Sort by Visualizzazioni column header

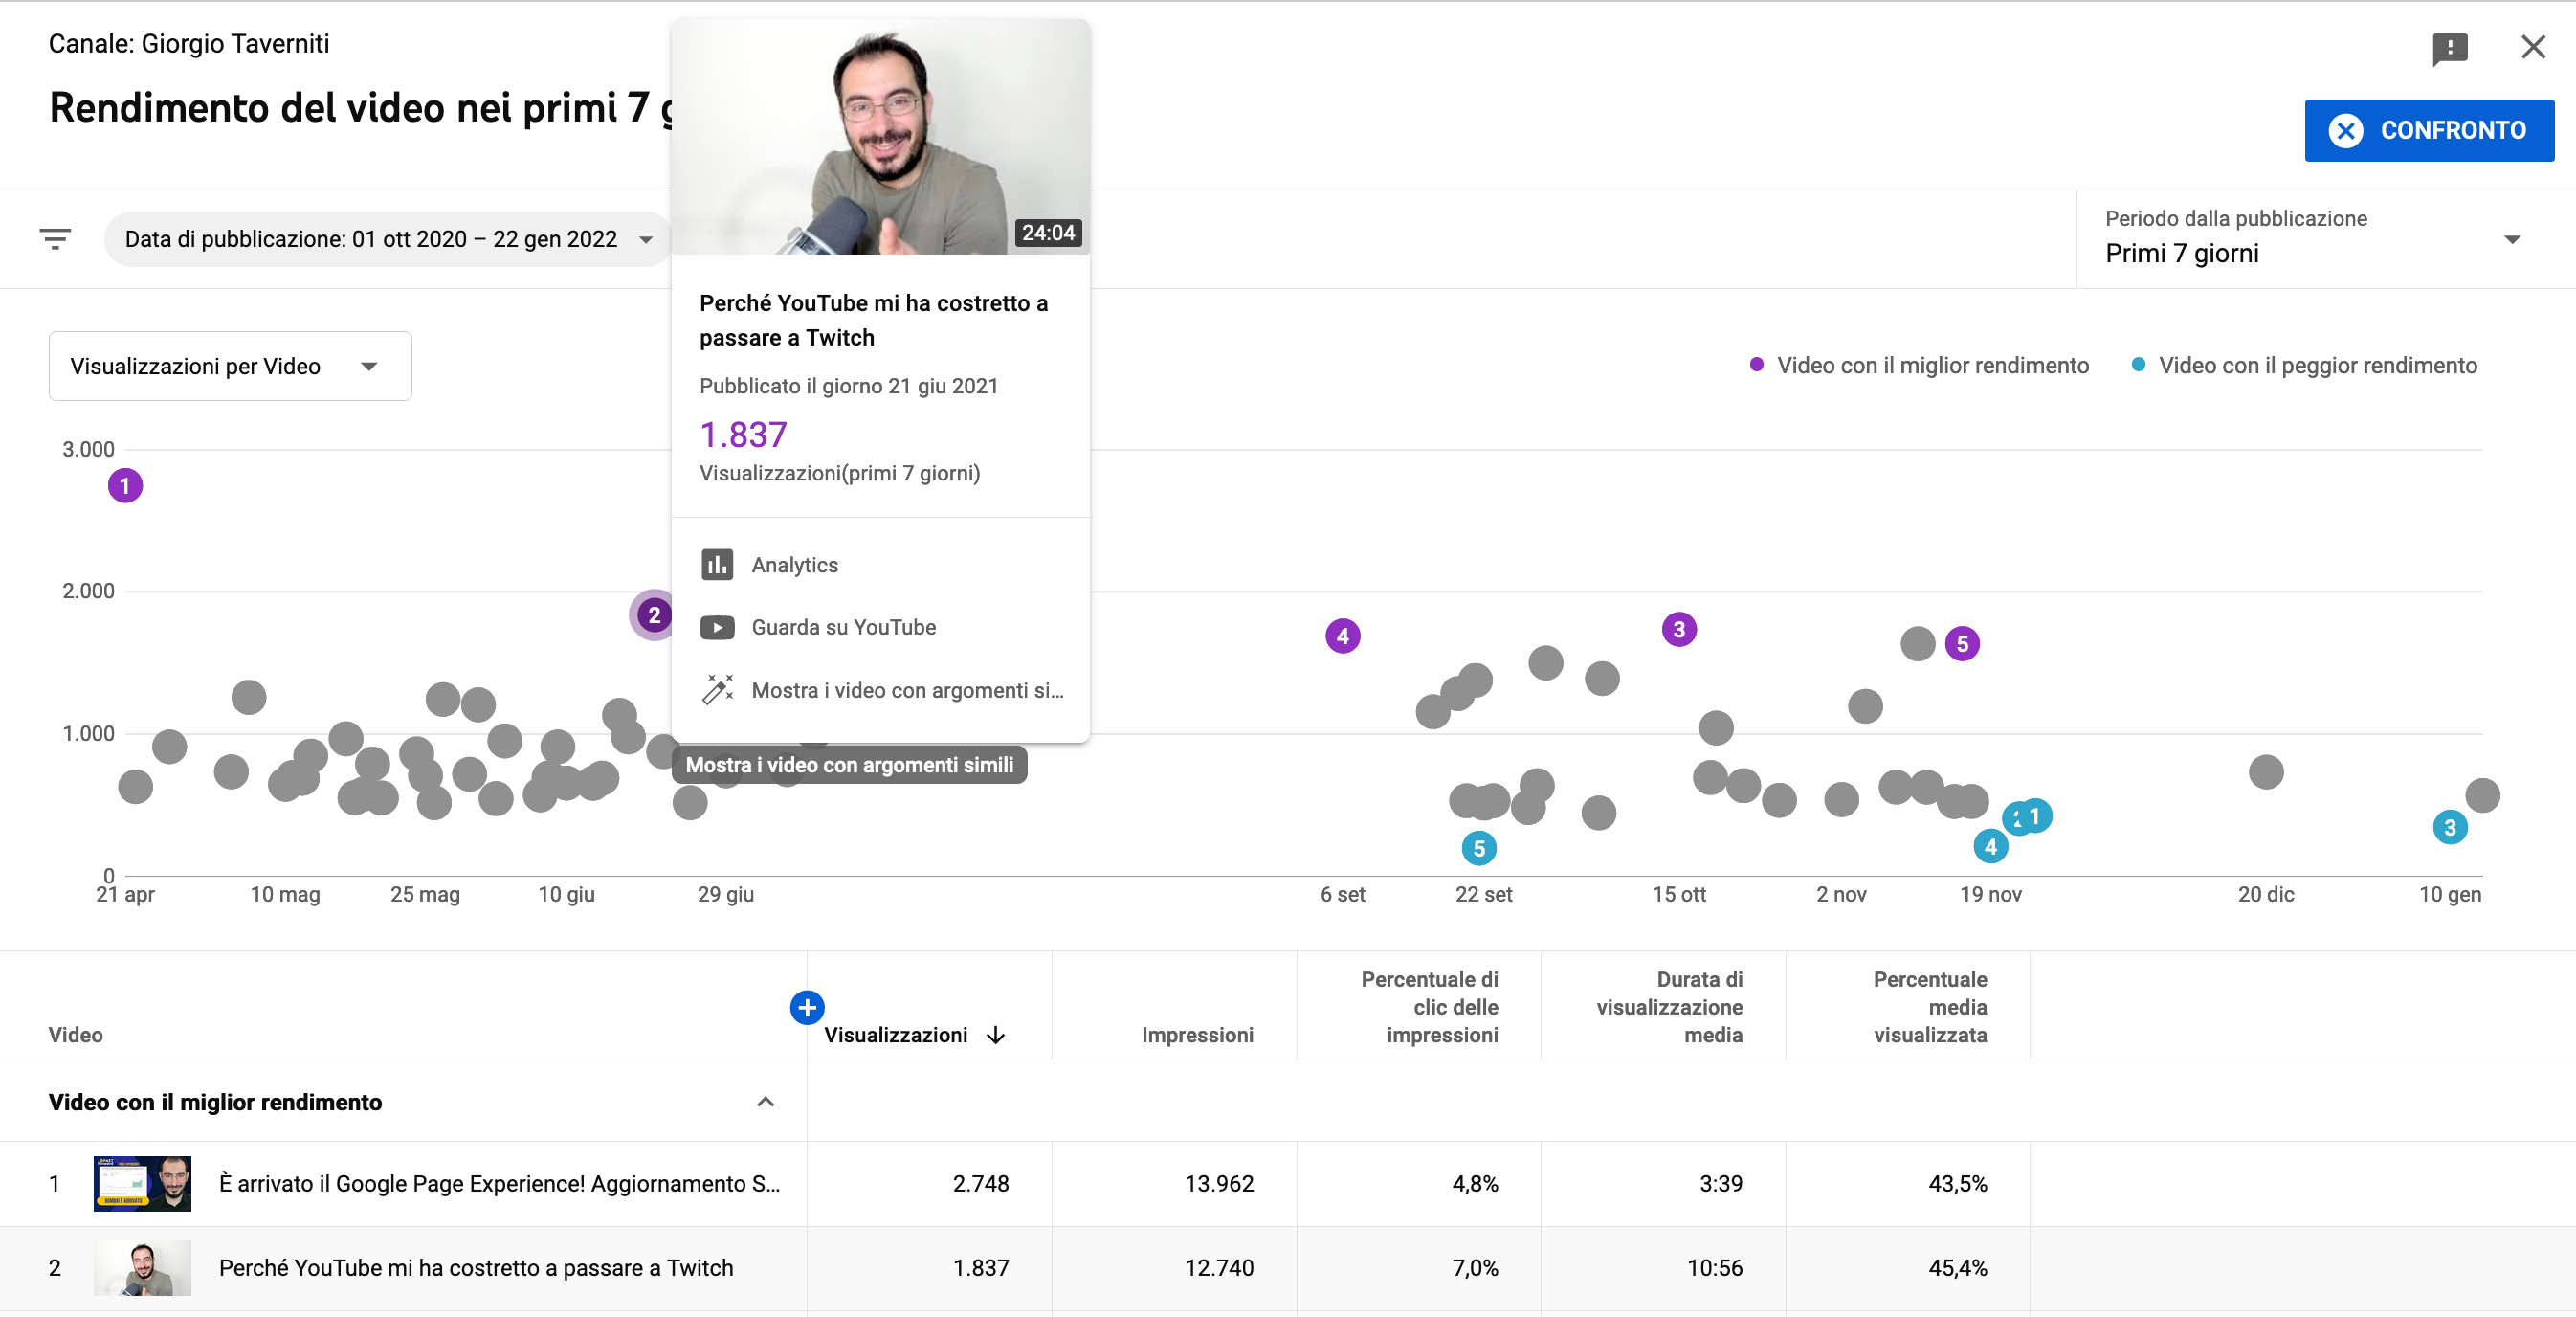click(895, 1034)
